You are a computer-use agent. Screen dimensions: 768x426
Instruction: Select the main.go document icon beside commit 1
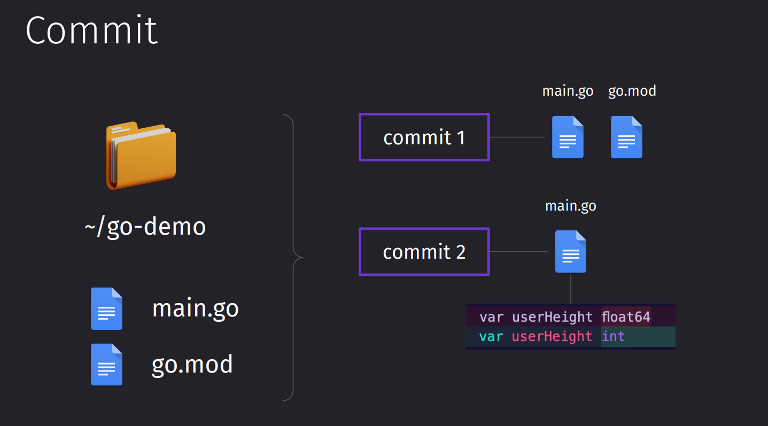tap(568, 137)
